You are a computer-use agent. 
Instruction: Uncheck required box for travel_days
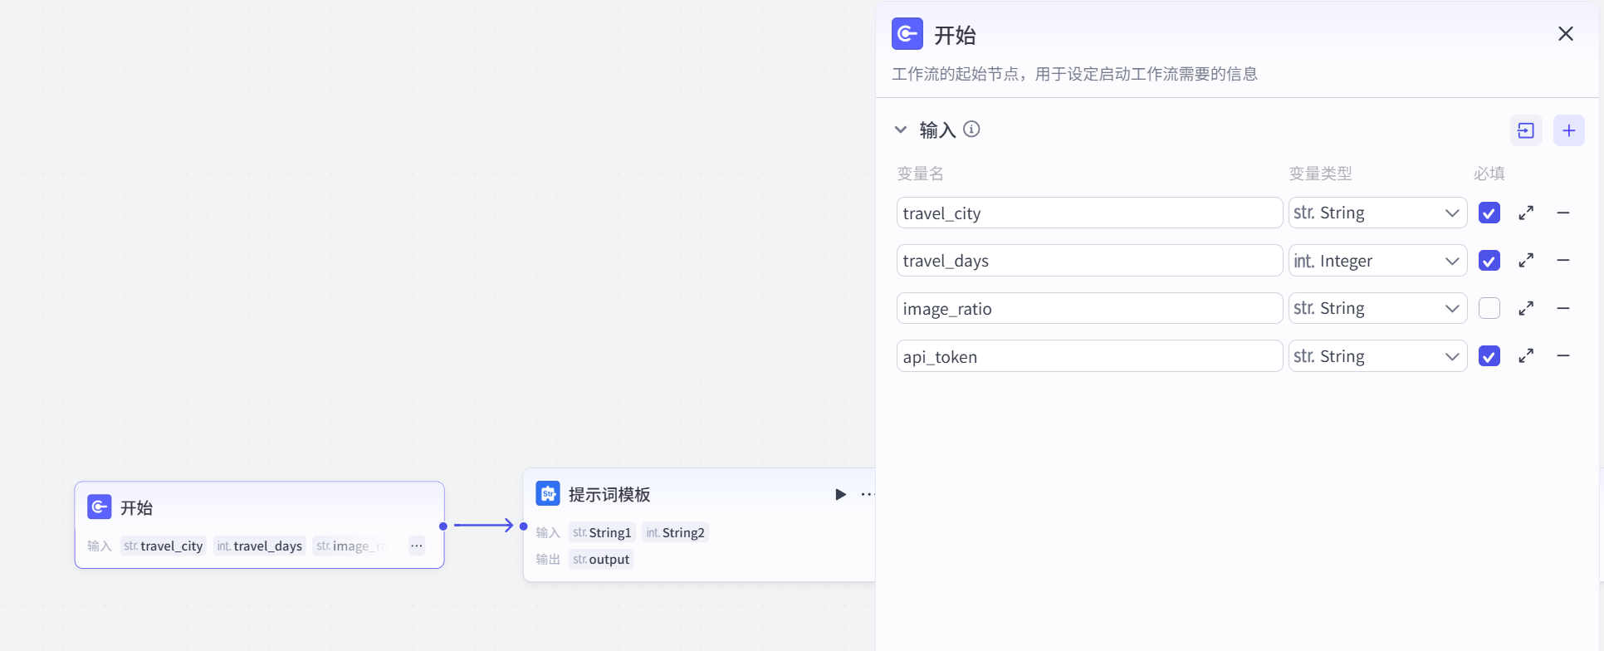[1489, 261]
